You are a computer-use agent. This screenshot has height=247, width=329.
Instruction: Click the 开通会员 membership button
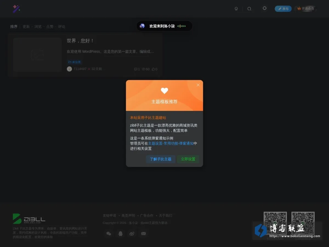click(x=306, y=9)
